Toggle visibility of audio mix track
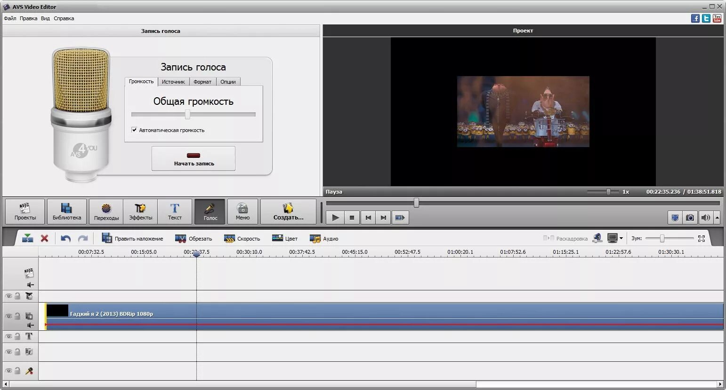The height and width of the screenshot is (390, 726). pos(8,351)
